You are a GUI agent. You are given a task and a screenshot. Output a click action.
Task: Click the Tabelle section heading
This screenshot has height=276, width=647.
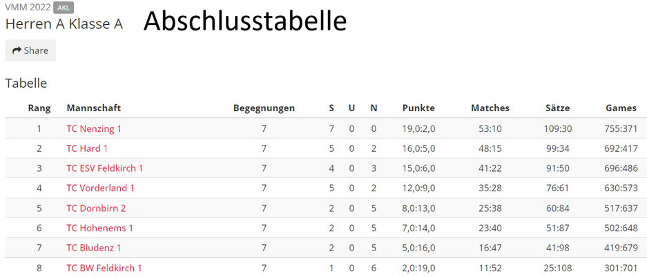click(26, 83)
